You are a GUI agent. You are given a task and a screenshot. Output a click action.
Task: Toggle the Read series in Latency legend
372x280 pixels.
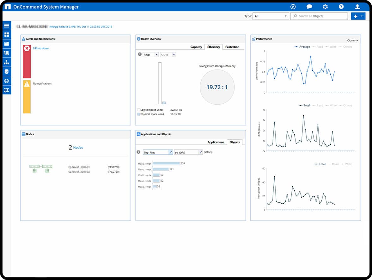click(x=317, y=47)
